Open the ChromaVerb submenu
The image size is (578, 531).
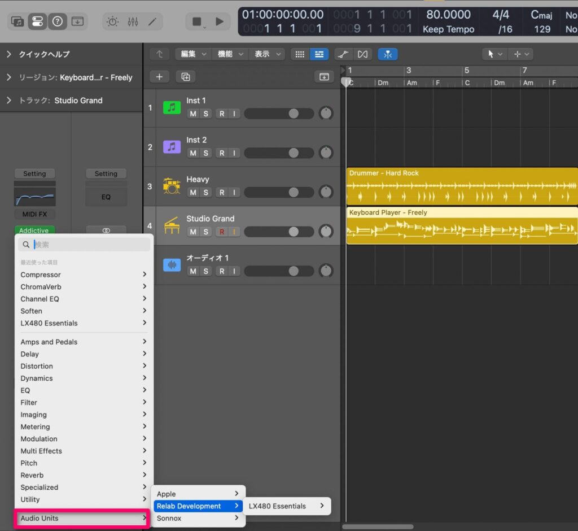click(84, 287)
